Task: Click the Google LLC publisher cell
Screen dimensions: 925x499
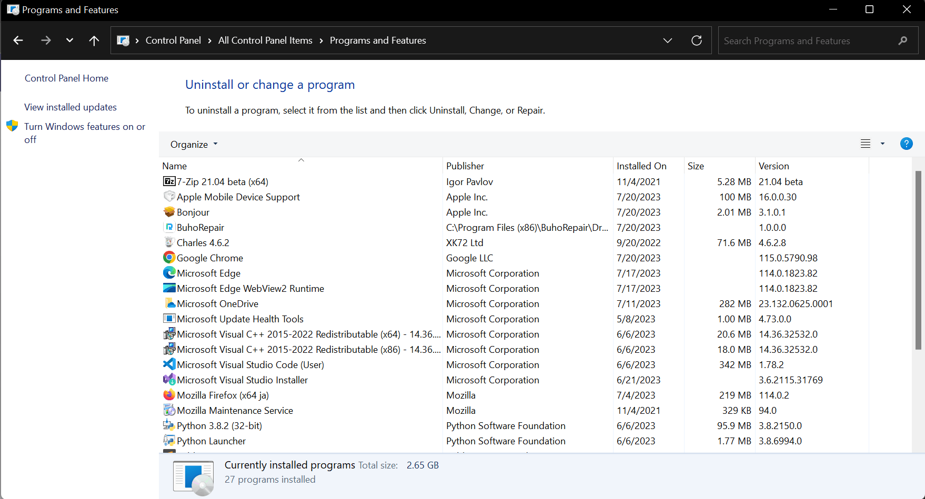Action: pyautogui.click(x=469, y=258)
